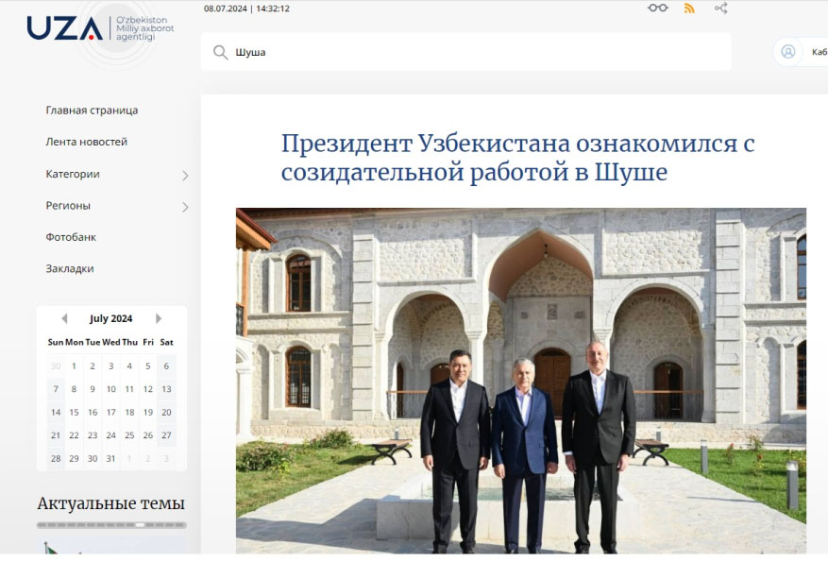The image size is (828, 561).
Task: Open Лента новостей menu item
Action: click(x=87, y=142)
